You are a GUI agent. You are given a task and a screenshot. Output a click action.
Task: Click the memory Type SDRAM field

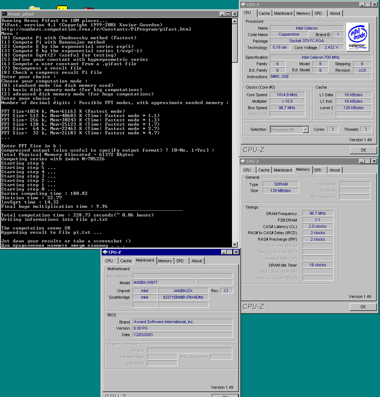(x=281, y=184)
